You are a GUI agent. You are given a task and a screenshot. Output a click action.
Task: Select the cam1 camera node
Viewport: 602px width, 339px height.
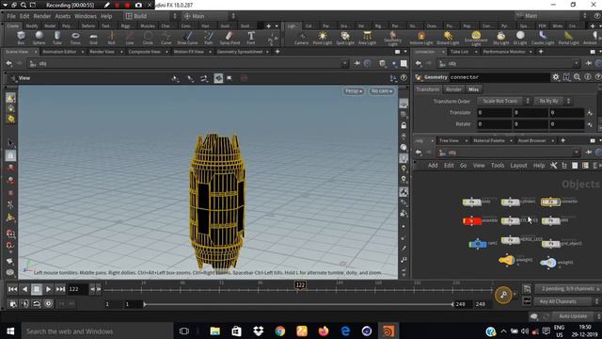point(478,244)
